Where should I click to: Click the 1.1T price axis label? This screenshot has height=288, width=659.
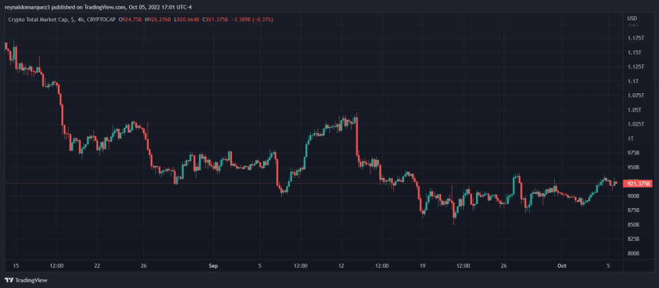[x=633, y=81]
